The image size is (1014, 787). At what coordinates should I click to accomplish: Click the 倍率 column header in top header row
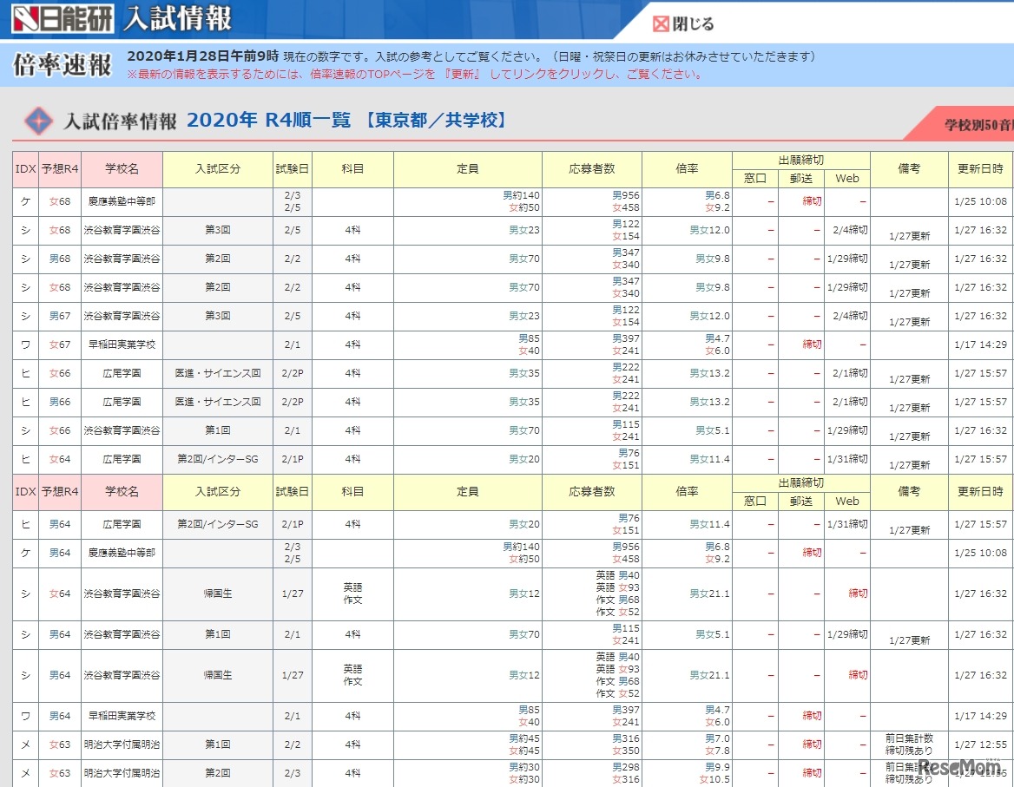pos(686,169)
